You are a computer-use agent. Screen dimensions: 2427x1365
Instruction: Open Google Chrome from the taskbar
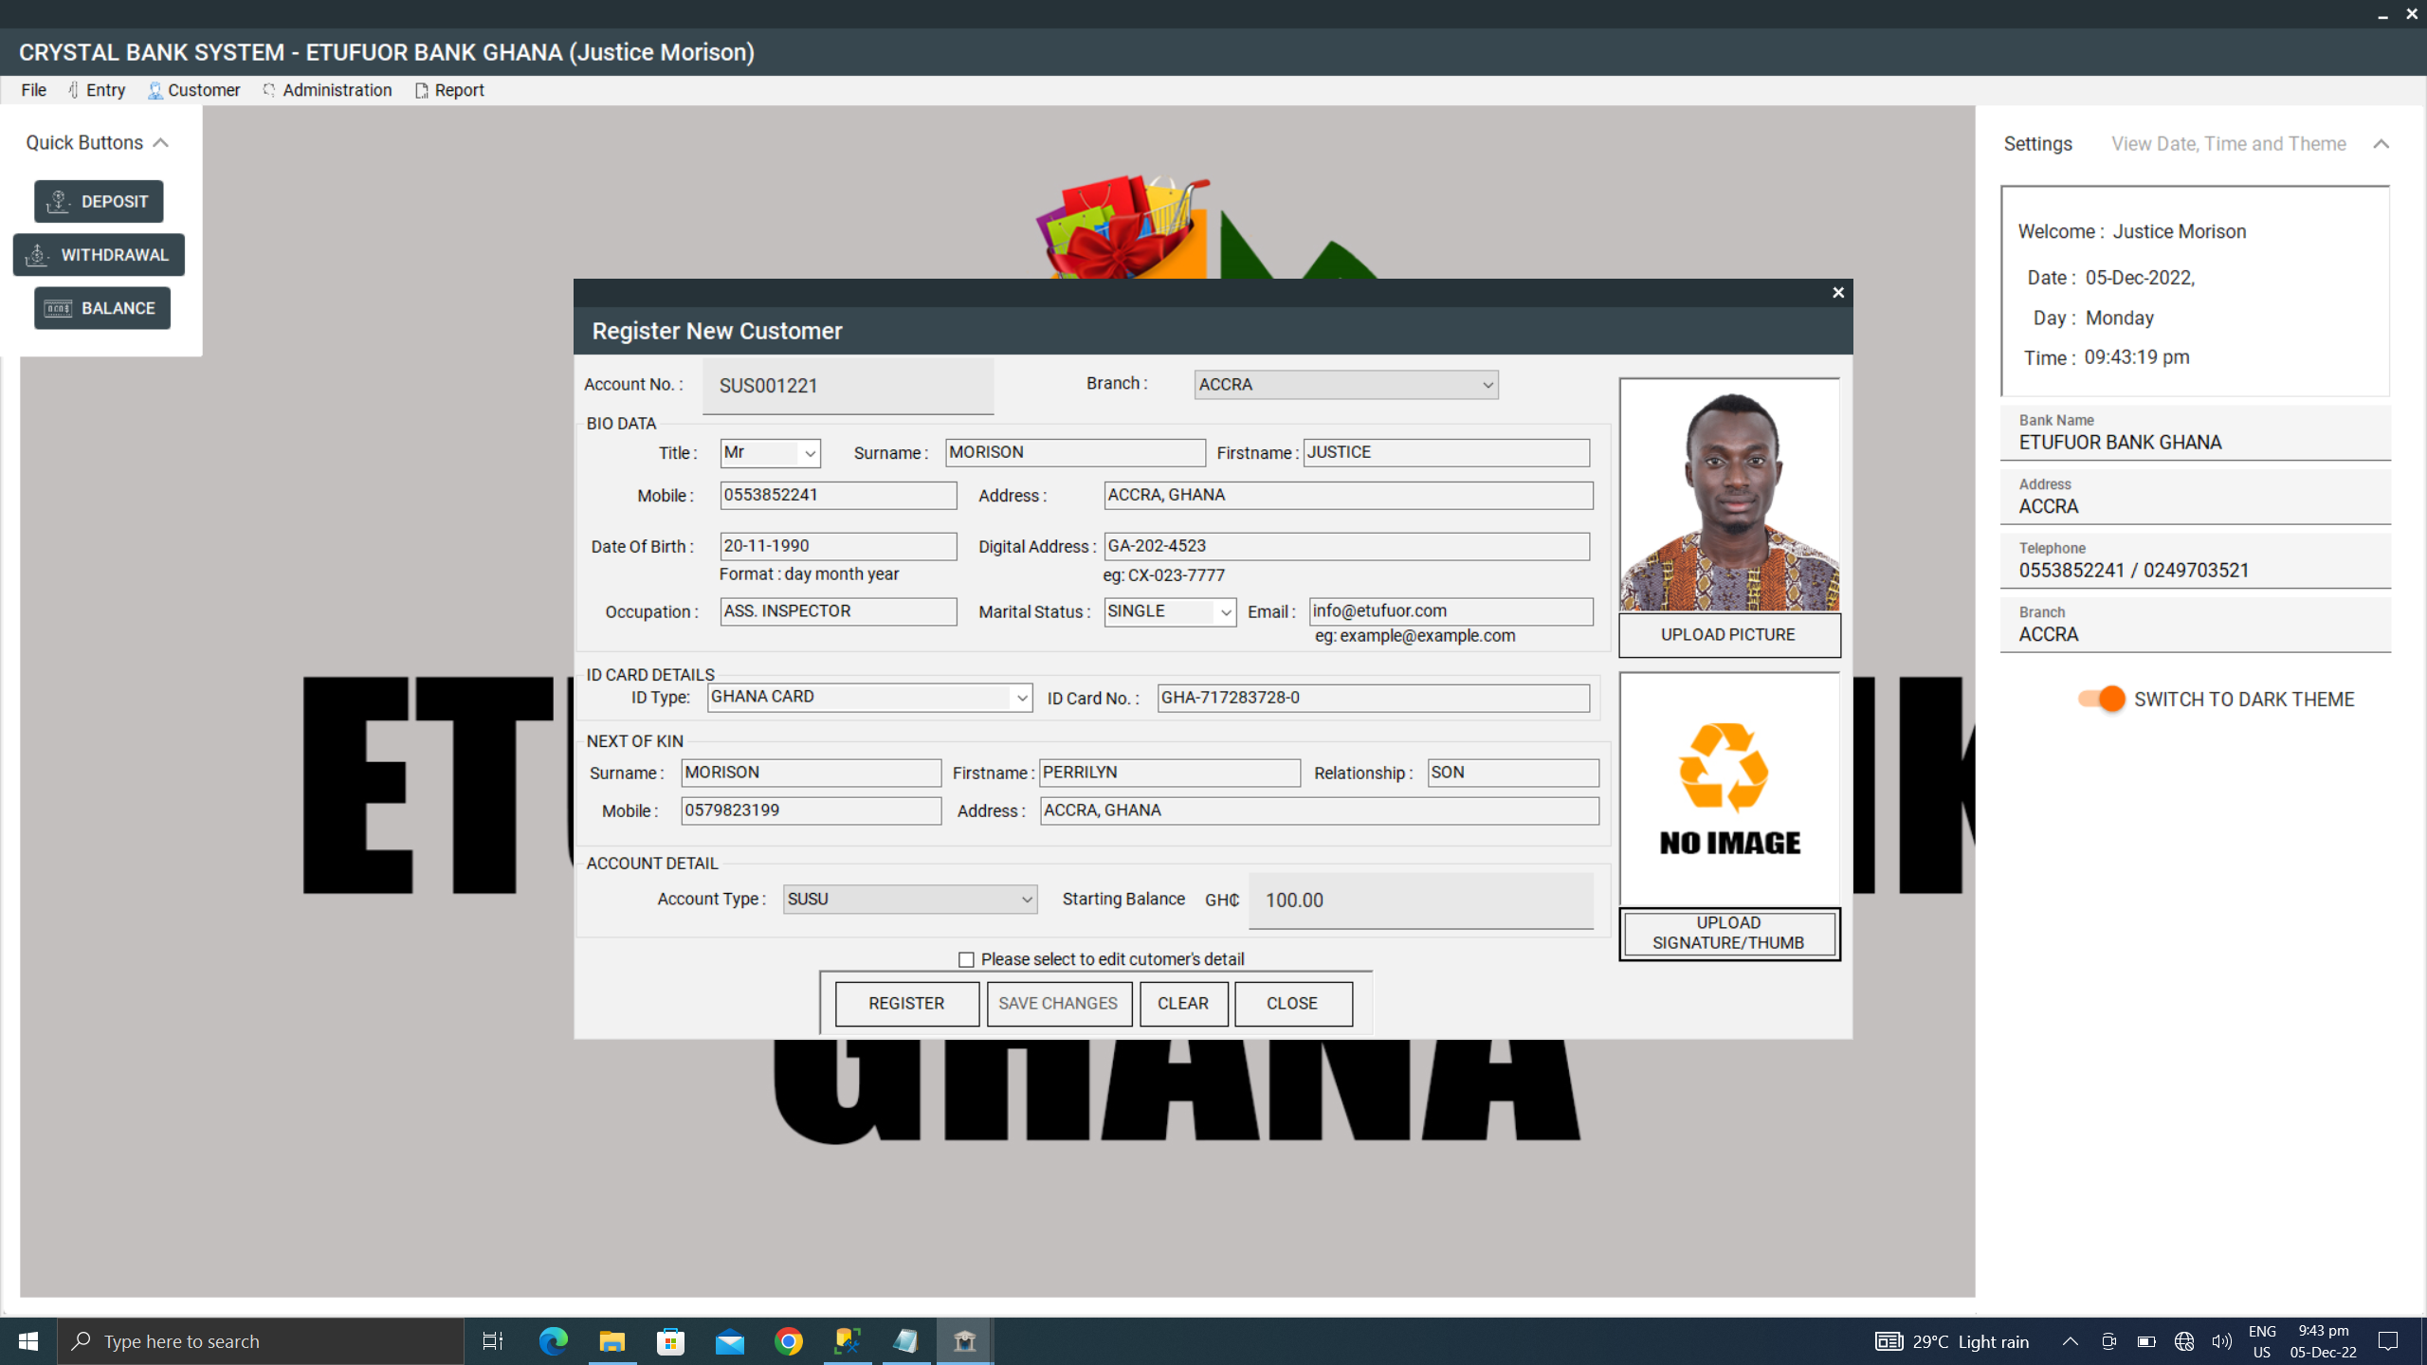click(788, 1341)
